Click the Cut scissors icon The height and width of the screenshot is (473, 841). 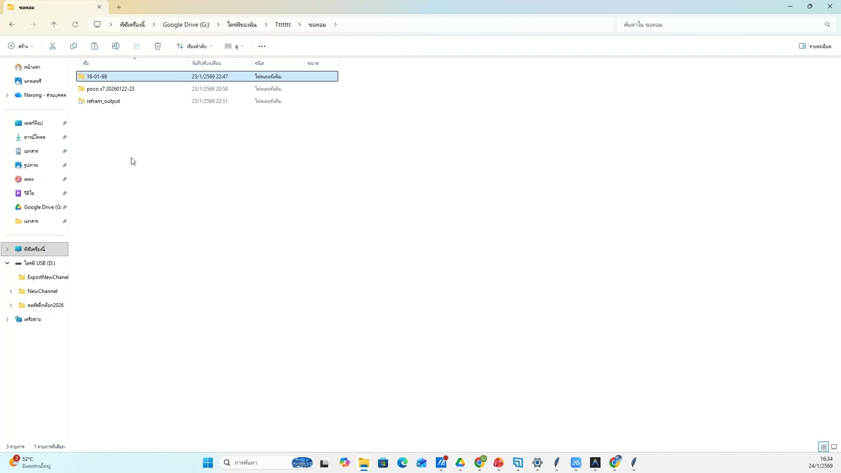click(x=53, y=46)
